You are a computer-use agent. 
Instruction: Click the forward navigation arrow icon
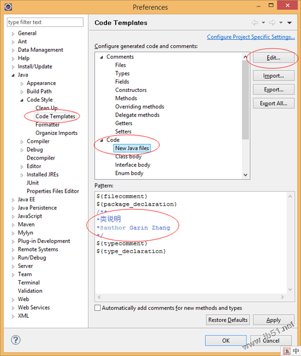coord(272,23)
